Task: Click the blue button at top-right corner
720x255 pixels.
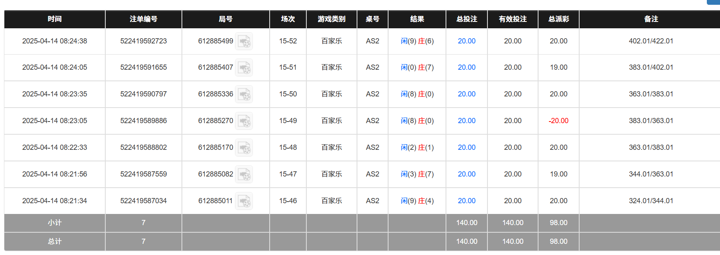Action: tap(714, 2)
